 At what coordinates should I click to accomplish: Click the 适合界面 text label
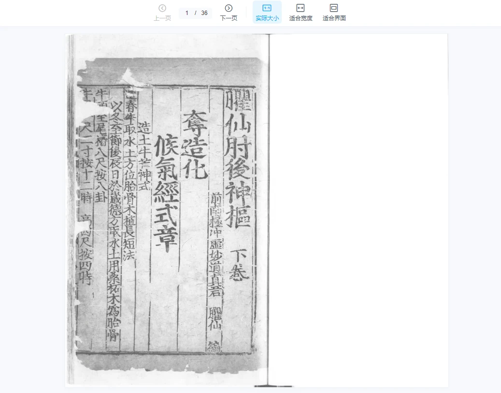click(334, 18)
